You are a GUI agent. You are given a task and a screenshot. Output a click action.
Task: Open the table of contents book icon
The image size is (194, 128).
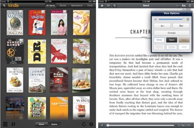point(108,5)
